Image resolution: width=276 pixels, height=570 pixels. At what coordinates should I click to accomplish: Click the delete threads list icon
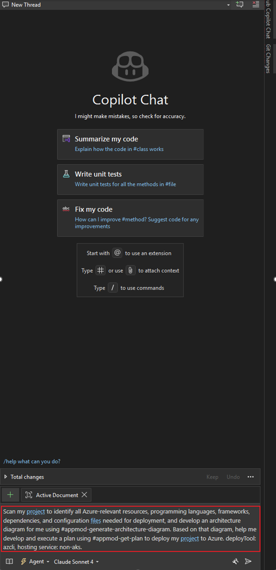coord(256,4)
